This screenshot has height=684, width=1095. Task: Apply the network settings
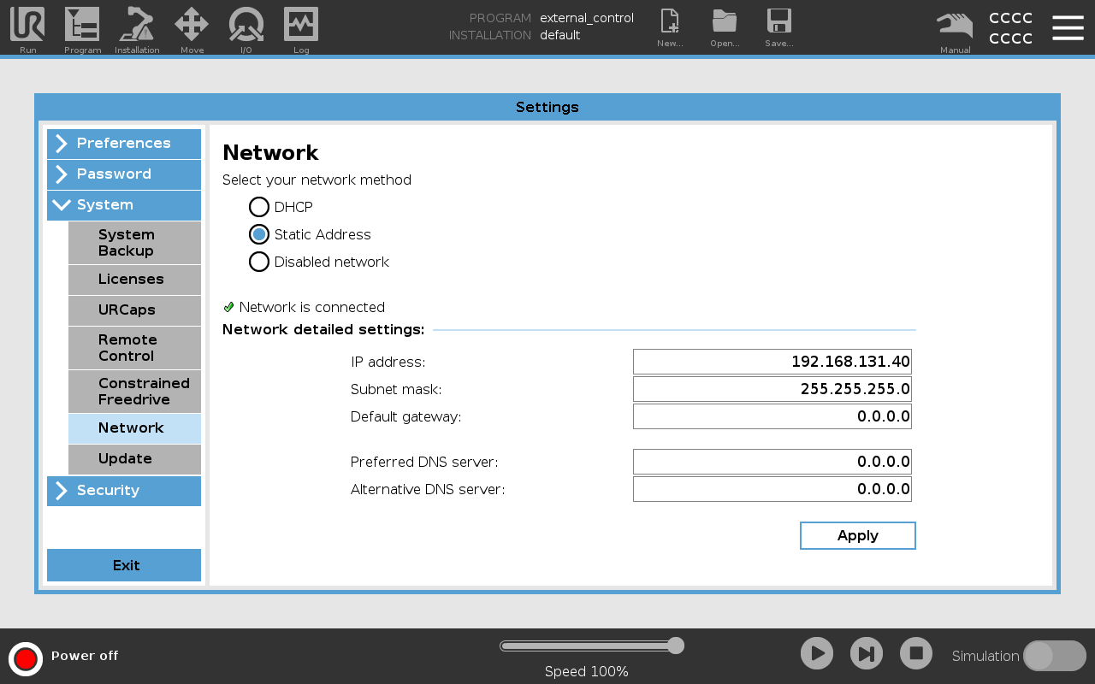pos(857,535)
